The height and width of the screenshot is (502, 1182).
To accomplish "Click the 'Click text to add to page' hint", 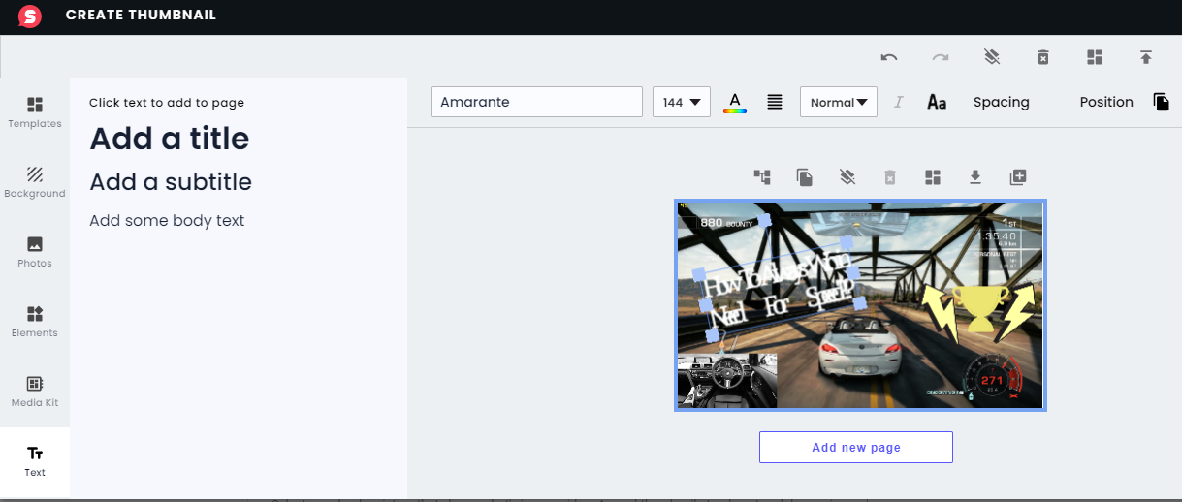I will (x=167, y=103).
